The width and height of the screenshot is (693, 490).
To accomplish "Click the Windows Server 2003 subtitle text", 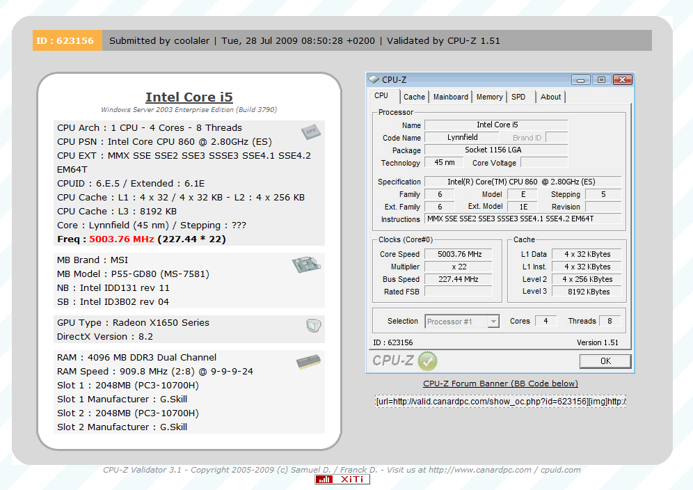I will (189, 110).
